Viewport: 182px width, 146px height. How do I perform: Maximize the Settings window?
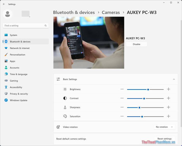(171, 3)
